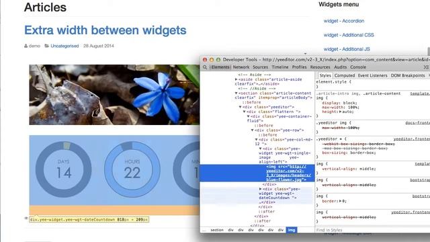Open the Timeline tab
The width and height of the screenshot is (430, 242).
[280, 67]
